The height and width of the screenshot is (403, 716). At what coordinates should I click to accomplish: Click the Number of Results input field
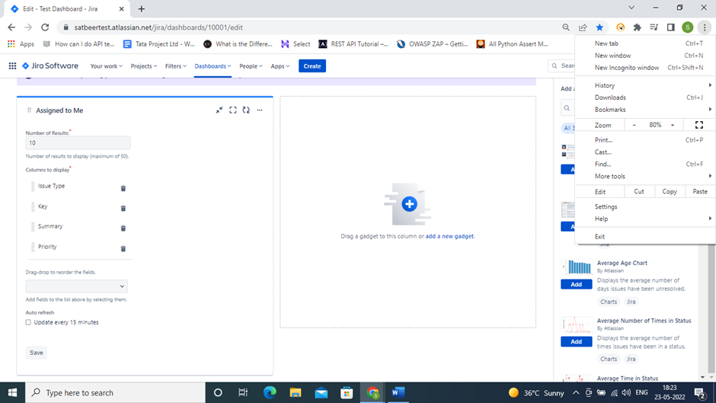78,143
